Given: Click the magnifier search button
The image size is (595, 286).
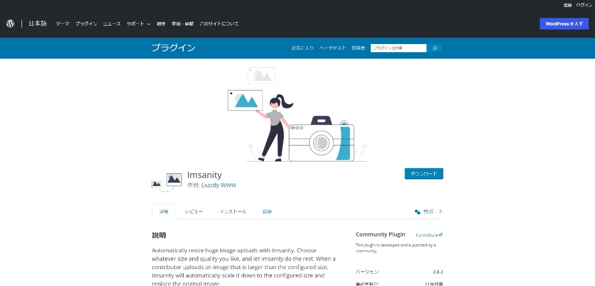Looking at the screenshot, I should pyautogui.click(x=435, y=48).
